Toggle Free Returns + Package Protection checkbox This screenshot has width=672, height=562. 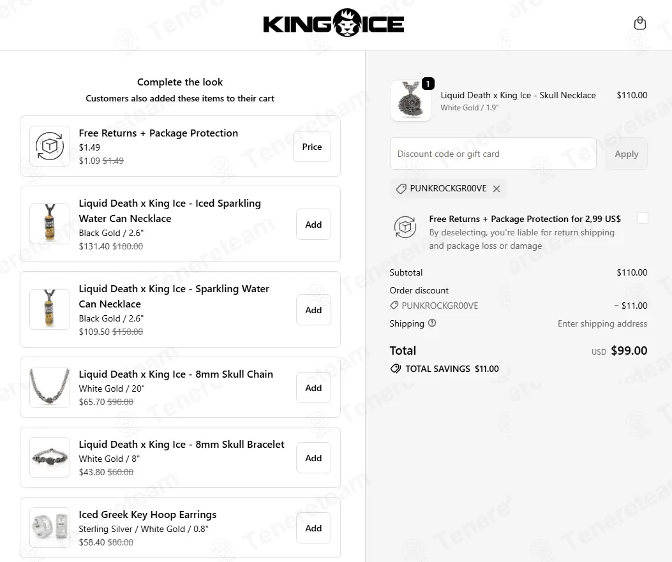[643, 218]
